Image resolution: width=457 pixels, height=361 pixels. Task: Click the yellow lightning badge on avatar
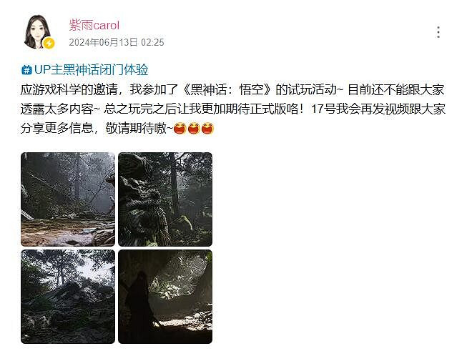tap(49, 44)
